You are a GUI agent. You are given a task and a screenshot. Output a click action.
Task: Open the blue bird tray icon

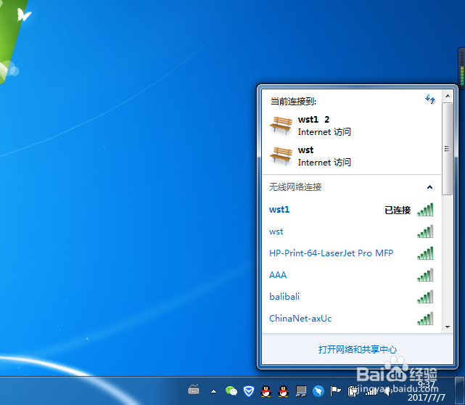pos(318,391)
